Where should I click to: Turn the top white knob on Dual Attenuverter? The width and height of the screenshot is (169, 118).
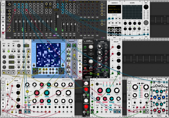click(x=86, y=83)
